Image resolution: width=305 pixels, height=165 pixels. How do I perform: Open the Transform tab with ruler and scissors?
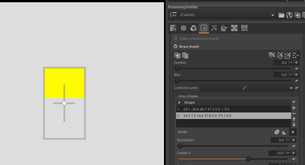tap(224, 28)
